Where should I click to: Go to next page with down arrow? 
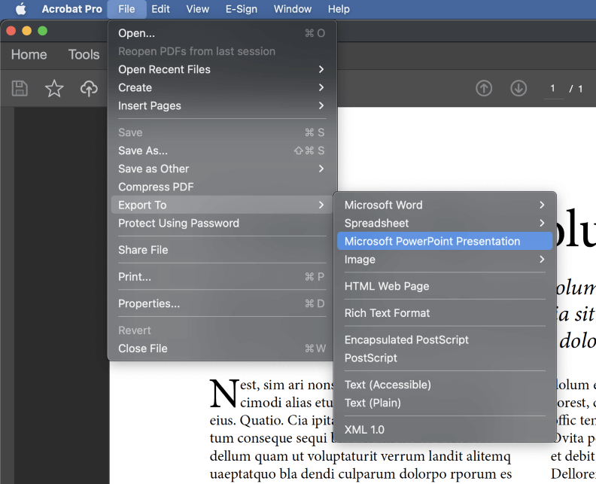click(x=518, y=88)
